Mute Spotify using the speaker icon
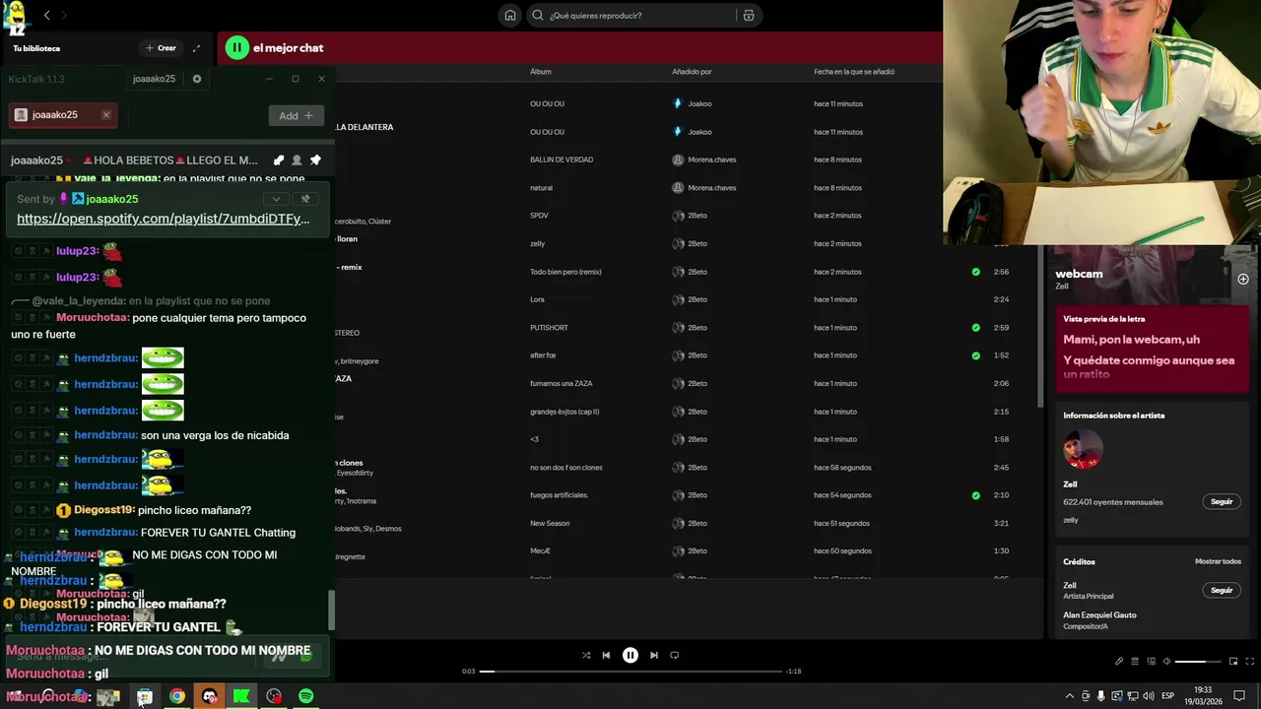Screen dimensions: 1261x709 (x=1166, y=662)
